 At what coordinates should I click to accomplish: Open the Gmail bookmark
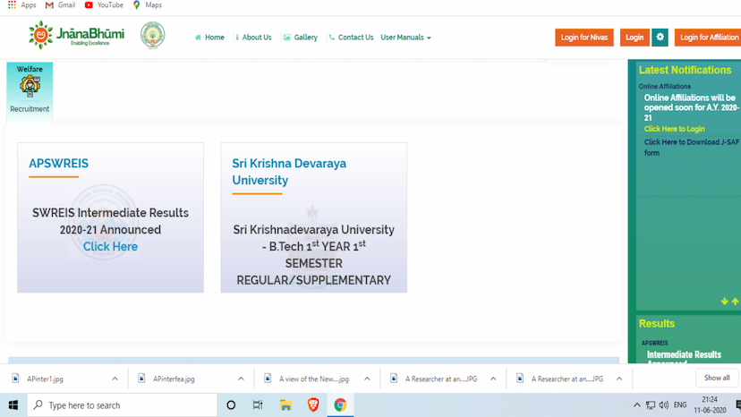(61, 5)
